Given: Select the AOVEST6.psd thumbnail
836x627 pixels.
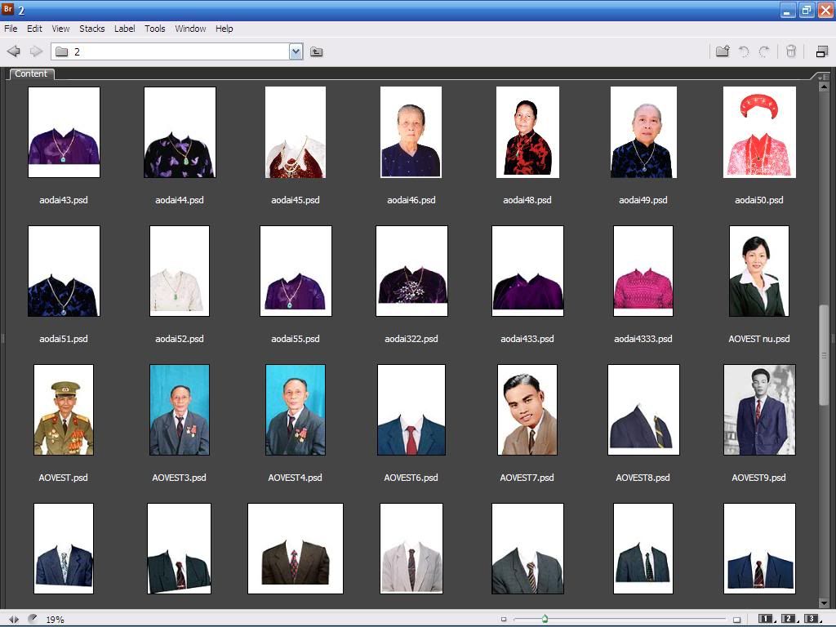Looking at the screenshot, I should pos(411,410).
